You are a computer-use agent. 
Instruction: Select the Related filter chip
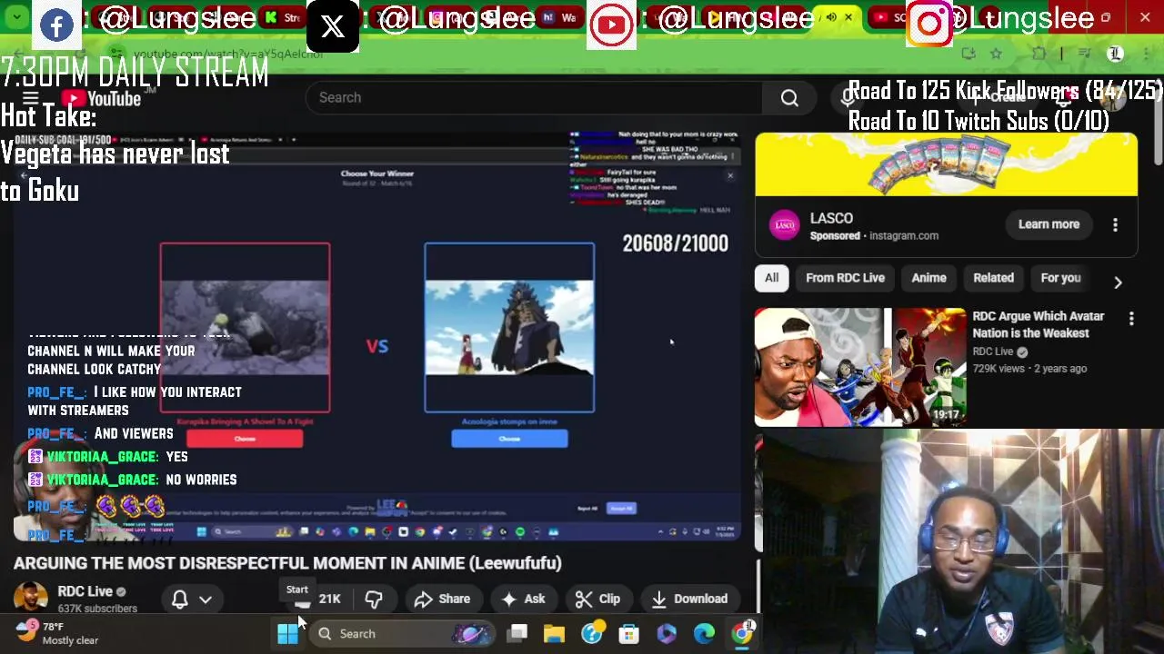click(993, 278)
